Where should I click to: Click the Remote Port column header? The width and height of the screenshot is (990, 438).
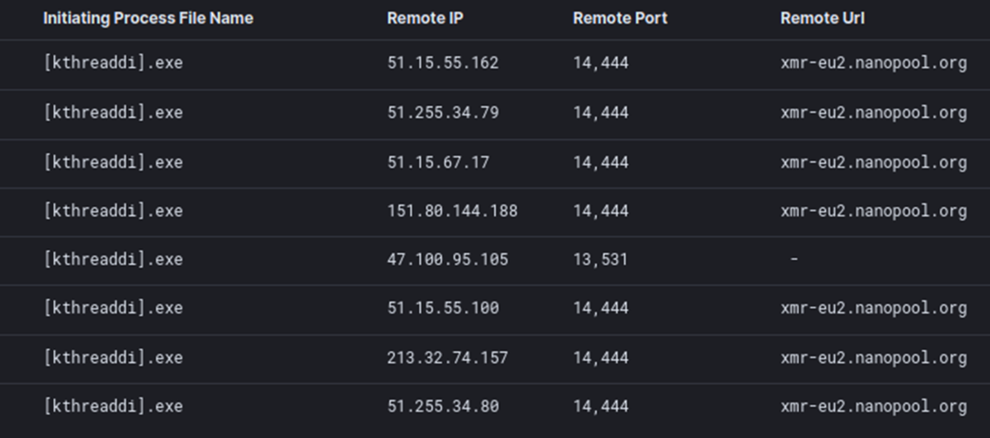[621, 18]
